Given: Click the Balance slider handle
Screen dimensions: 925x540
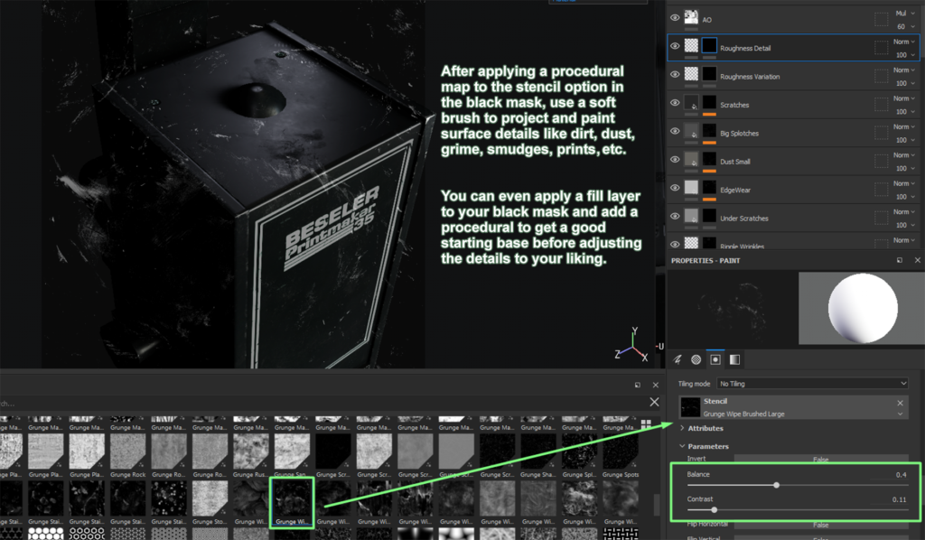Looking at the screenshot, I should [776, 484].
